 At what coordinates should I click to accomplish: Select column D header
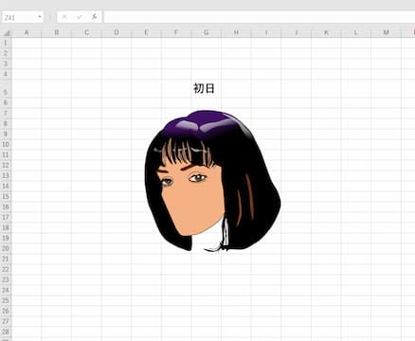pos(117,33)
